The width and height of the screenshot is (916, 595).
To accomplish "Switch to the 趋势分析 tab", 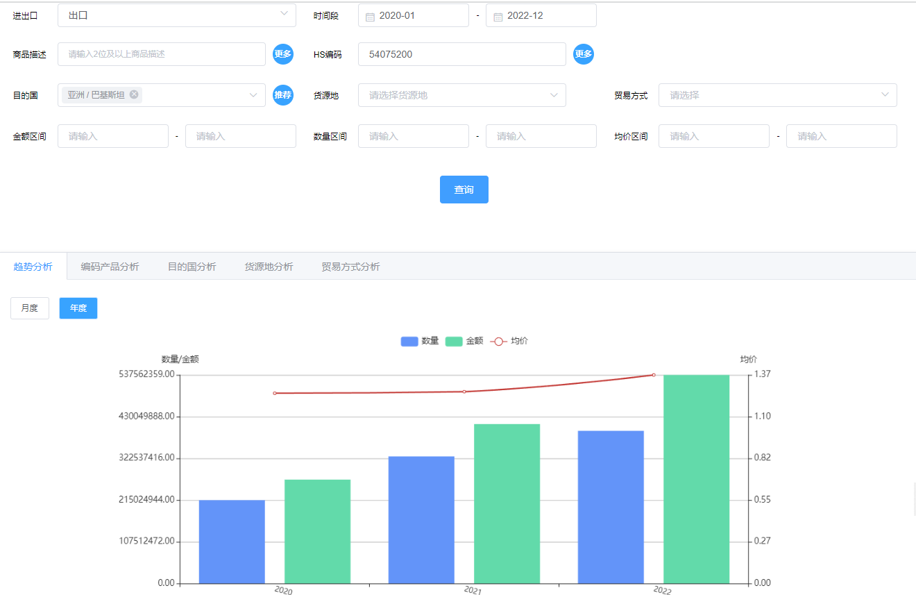I will point(33,267).
